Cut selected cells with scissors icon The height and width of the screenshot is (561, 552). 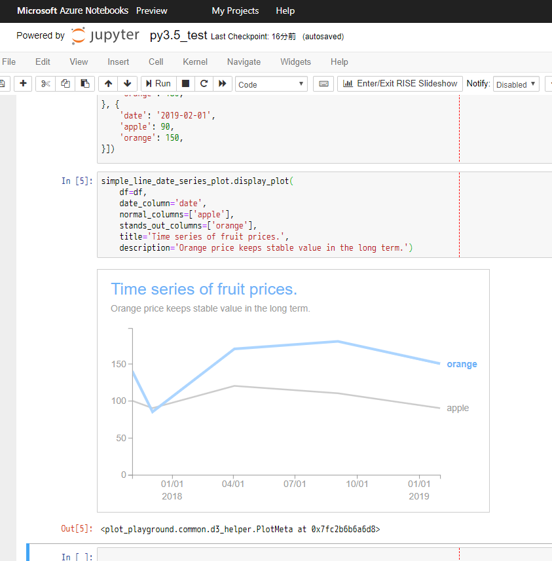click(x=45, y=84)
